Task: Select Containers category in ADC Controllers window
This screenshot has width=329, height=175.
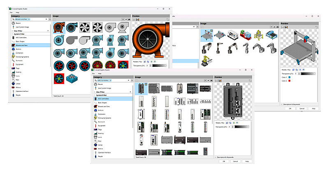Action: [113, 114]
